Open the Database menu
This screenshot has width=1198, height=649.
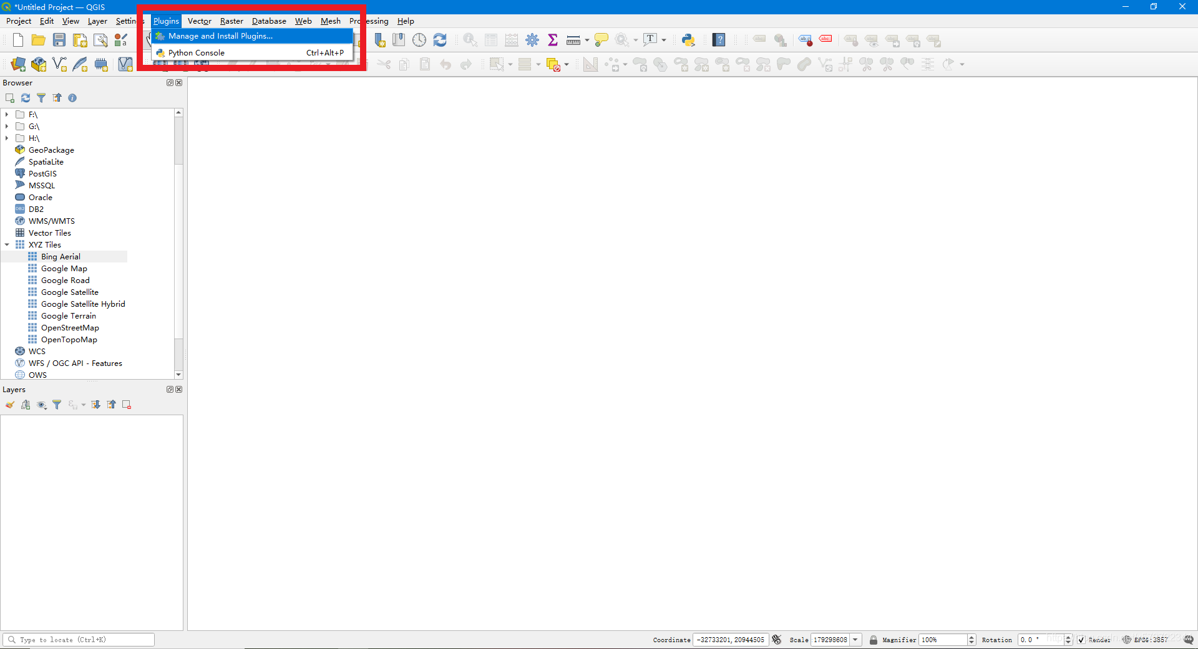pyautogui.click(x=269, y=21)
